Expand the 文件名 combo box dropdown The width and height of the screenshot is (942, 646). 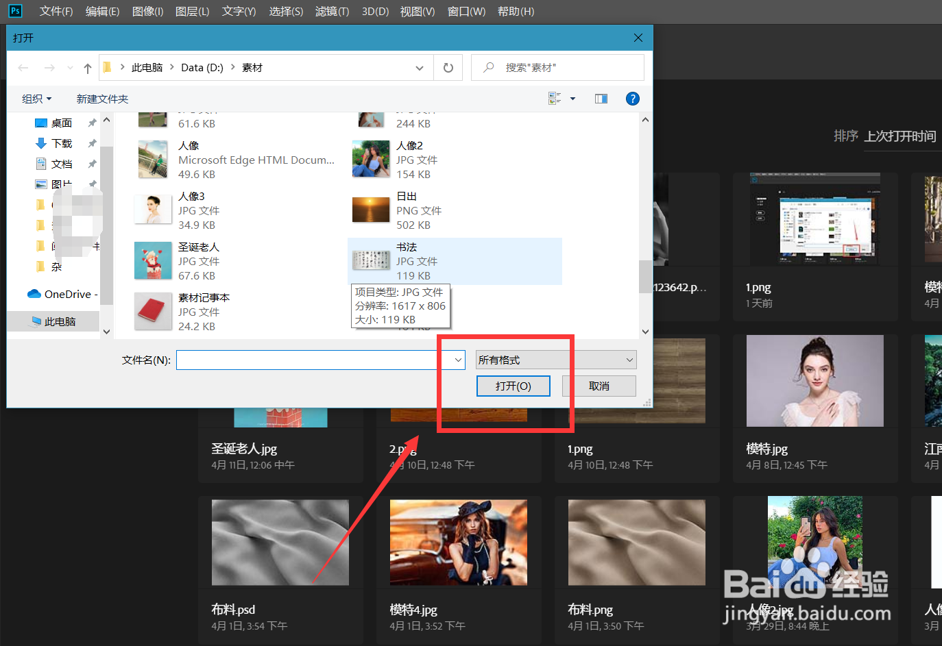tap(459, 360)
